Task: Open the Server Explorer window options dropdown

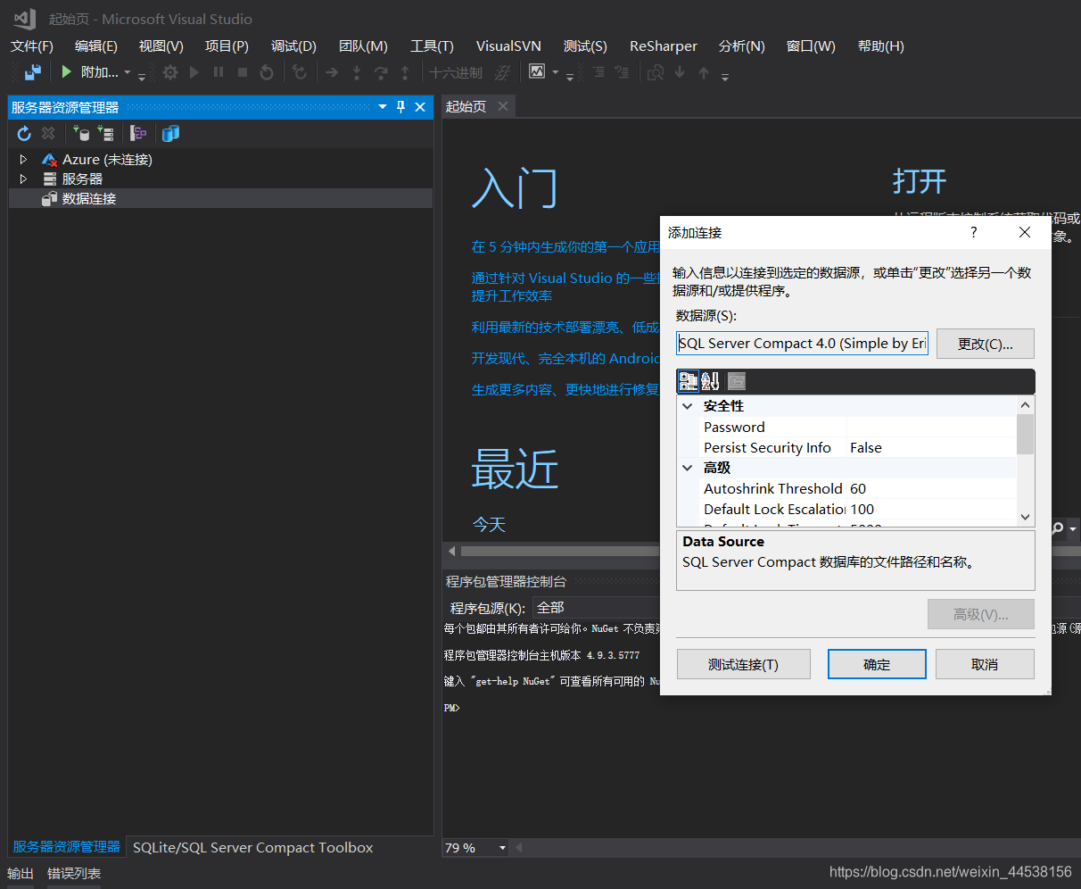Action: tap(383, 107)
